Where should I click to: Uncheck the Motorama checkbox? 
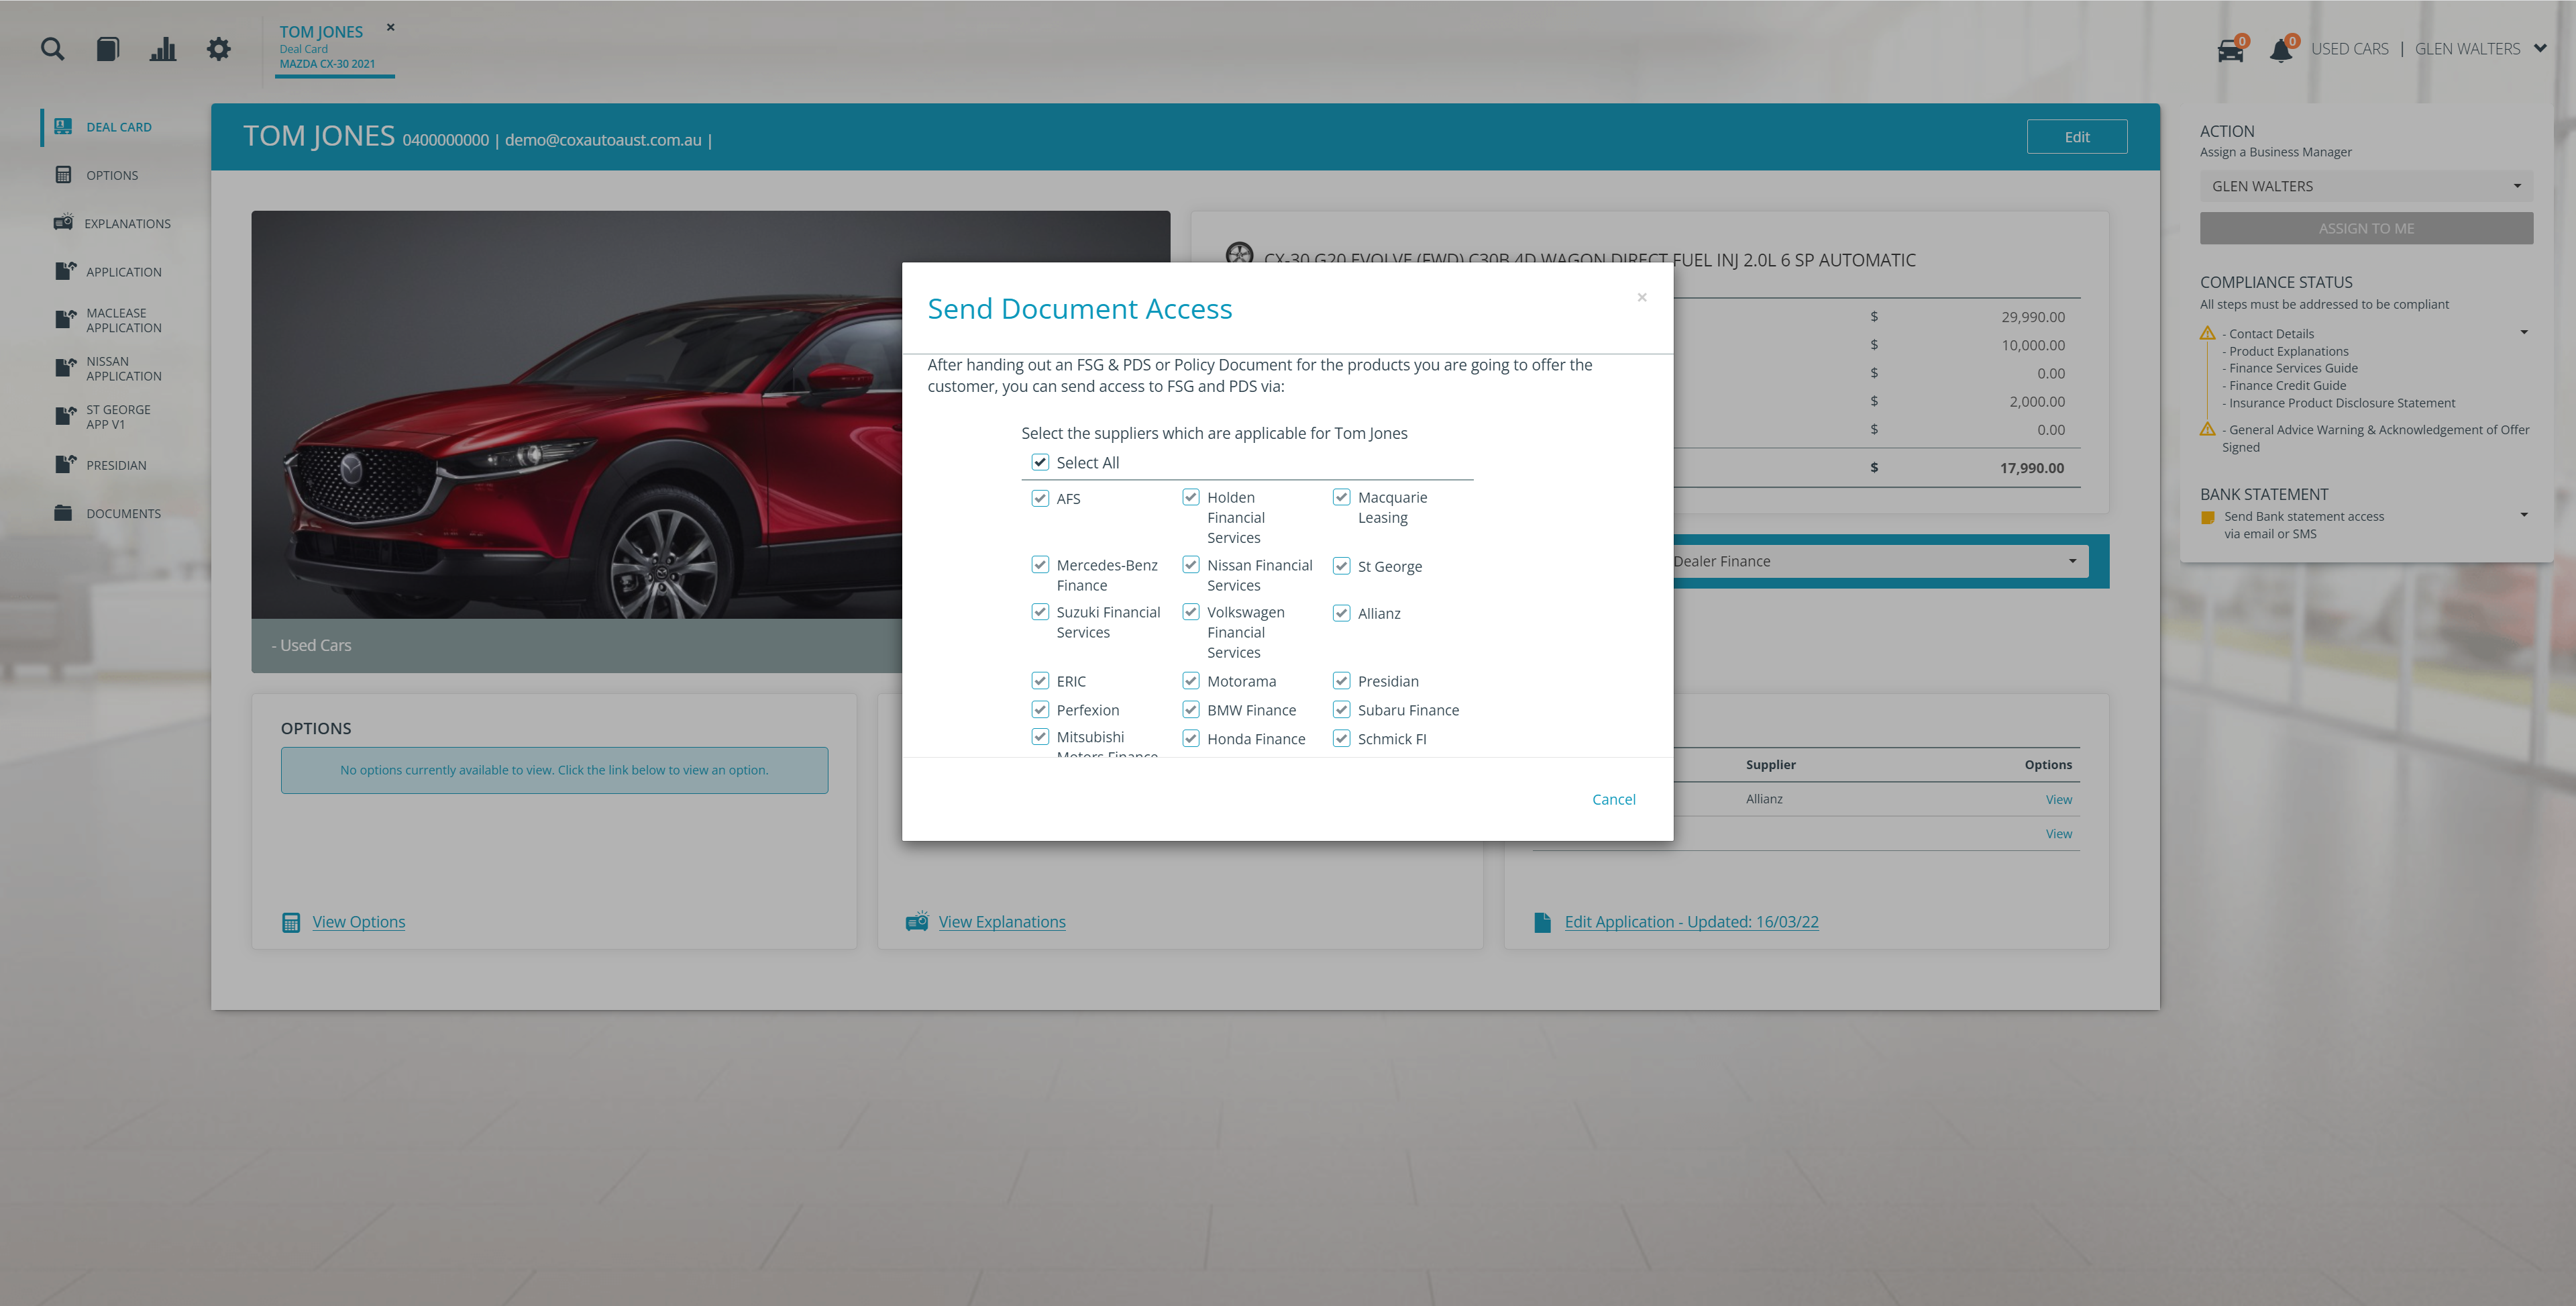[x=1191, y=681]
